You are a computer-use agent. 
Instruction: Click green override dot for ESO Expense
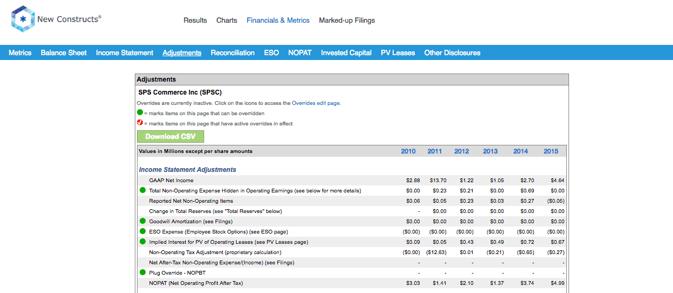tap(143, 231)
